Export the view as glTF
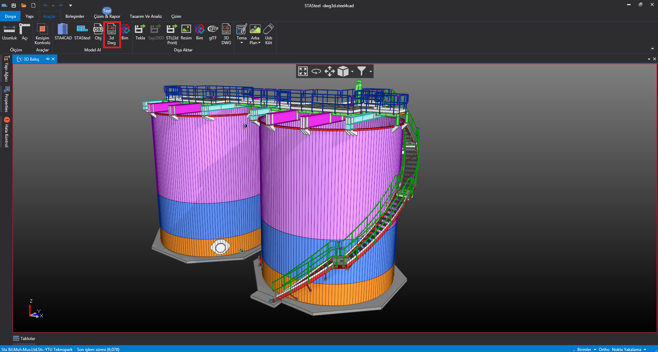The width and height of the screenshot is (658, 352). [x=213, y=33]
